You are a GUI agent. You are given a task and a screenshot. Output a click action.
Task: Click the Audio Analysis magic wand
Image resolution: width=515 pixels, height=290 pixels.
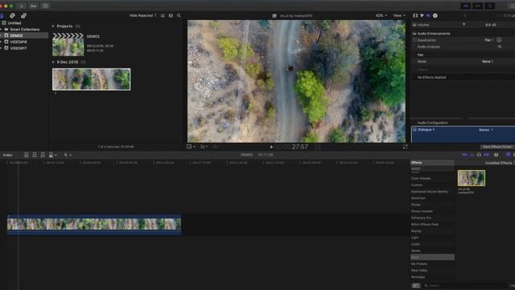tap(499, 47)
